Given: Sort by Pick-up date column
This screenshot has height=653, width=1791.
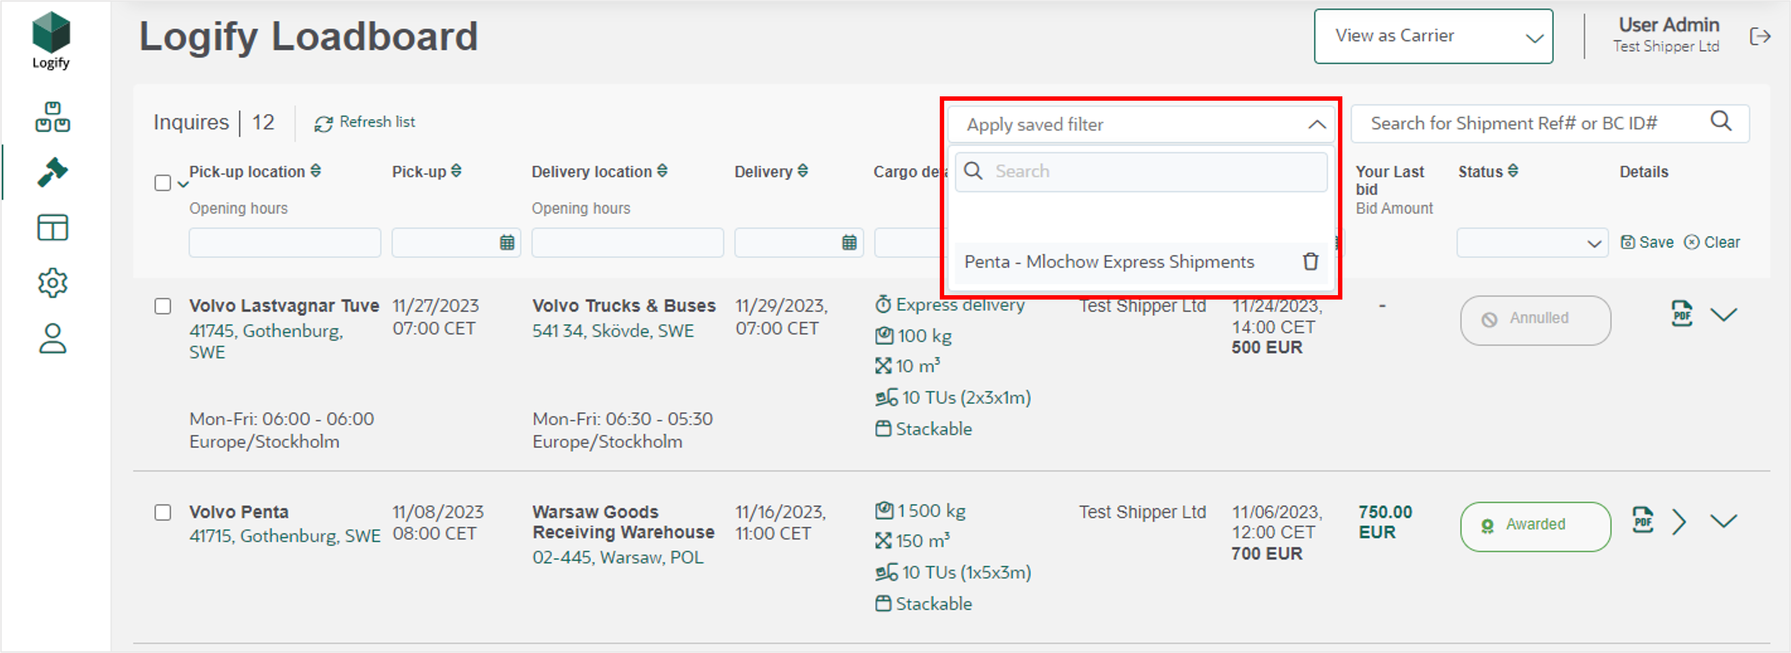Looking at the screenshot, I should click(456, 171).
